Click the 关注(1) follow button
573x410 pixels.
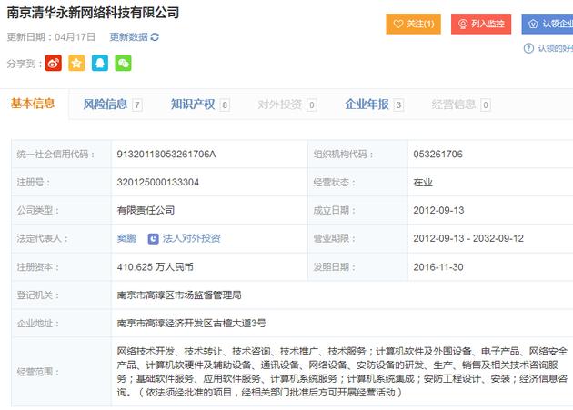tap(413, 24)
